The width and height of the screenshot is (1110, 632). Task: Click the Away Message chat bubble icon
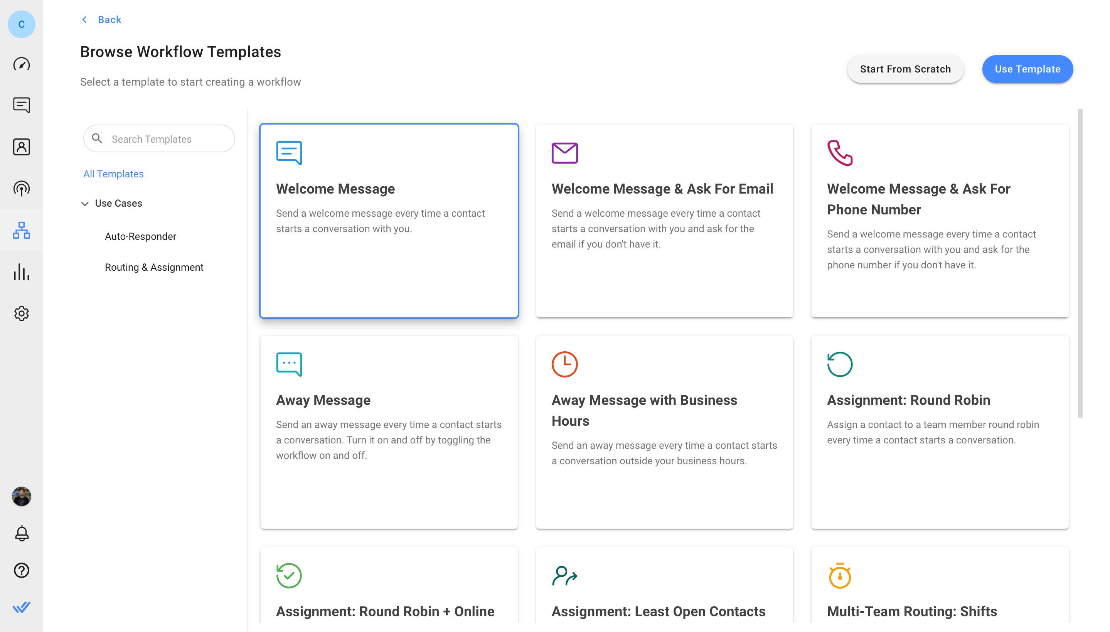(289, 364)
